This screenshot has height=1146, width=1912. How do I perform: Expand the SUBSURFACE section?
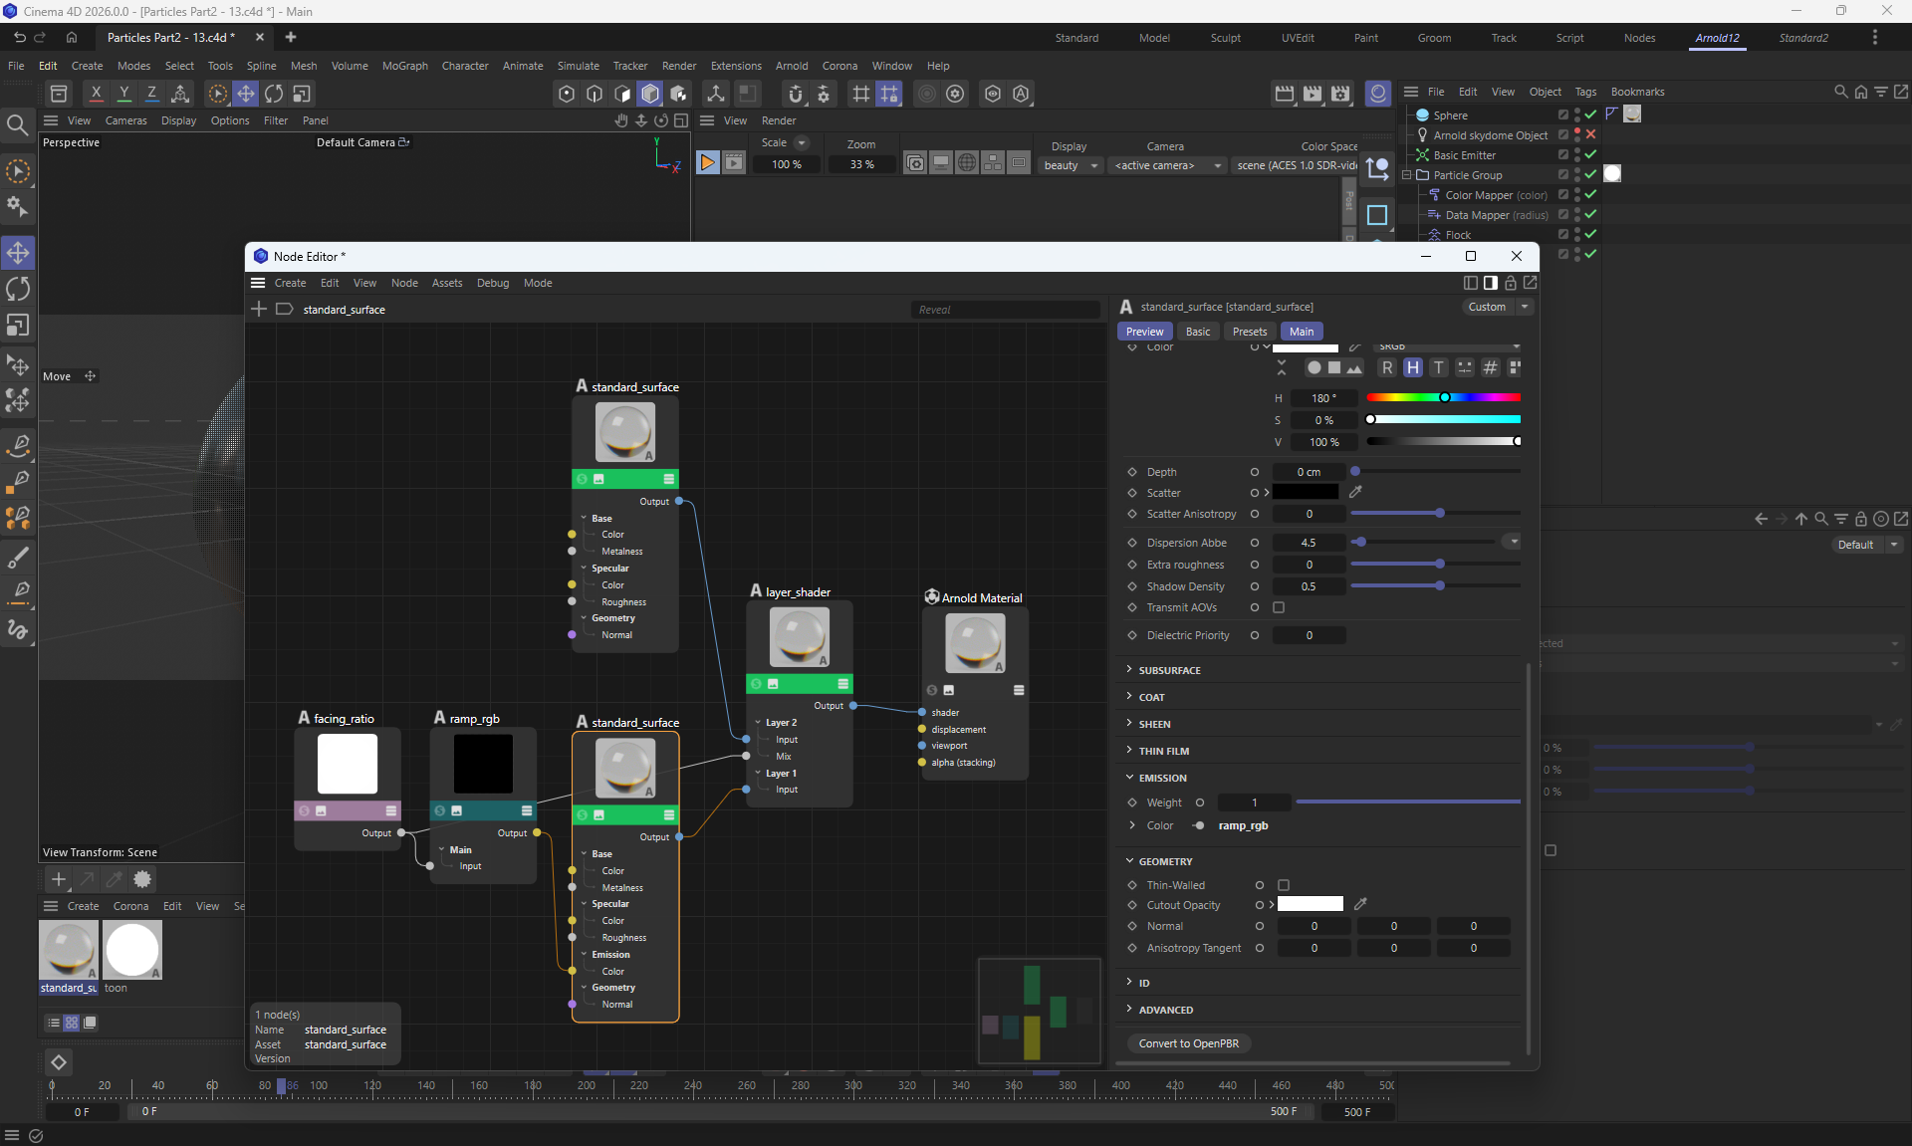[1169, 670]
